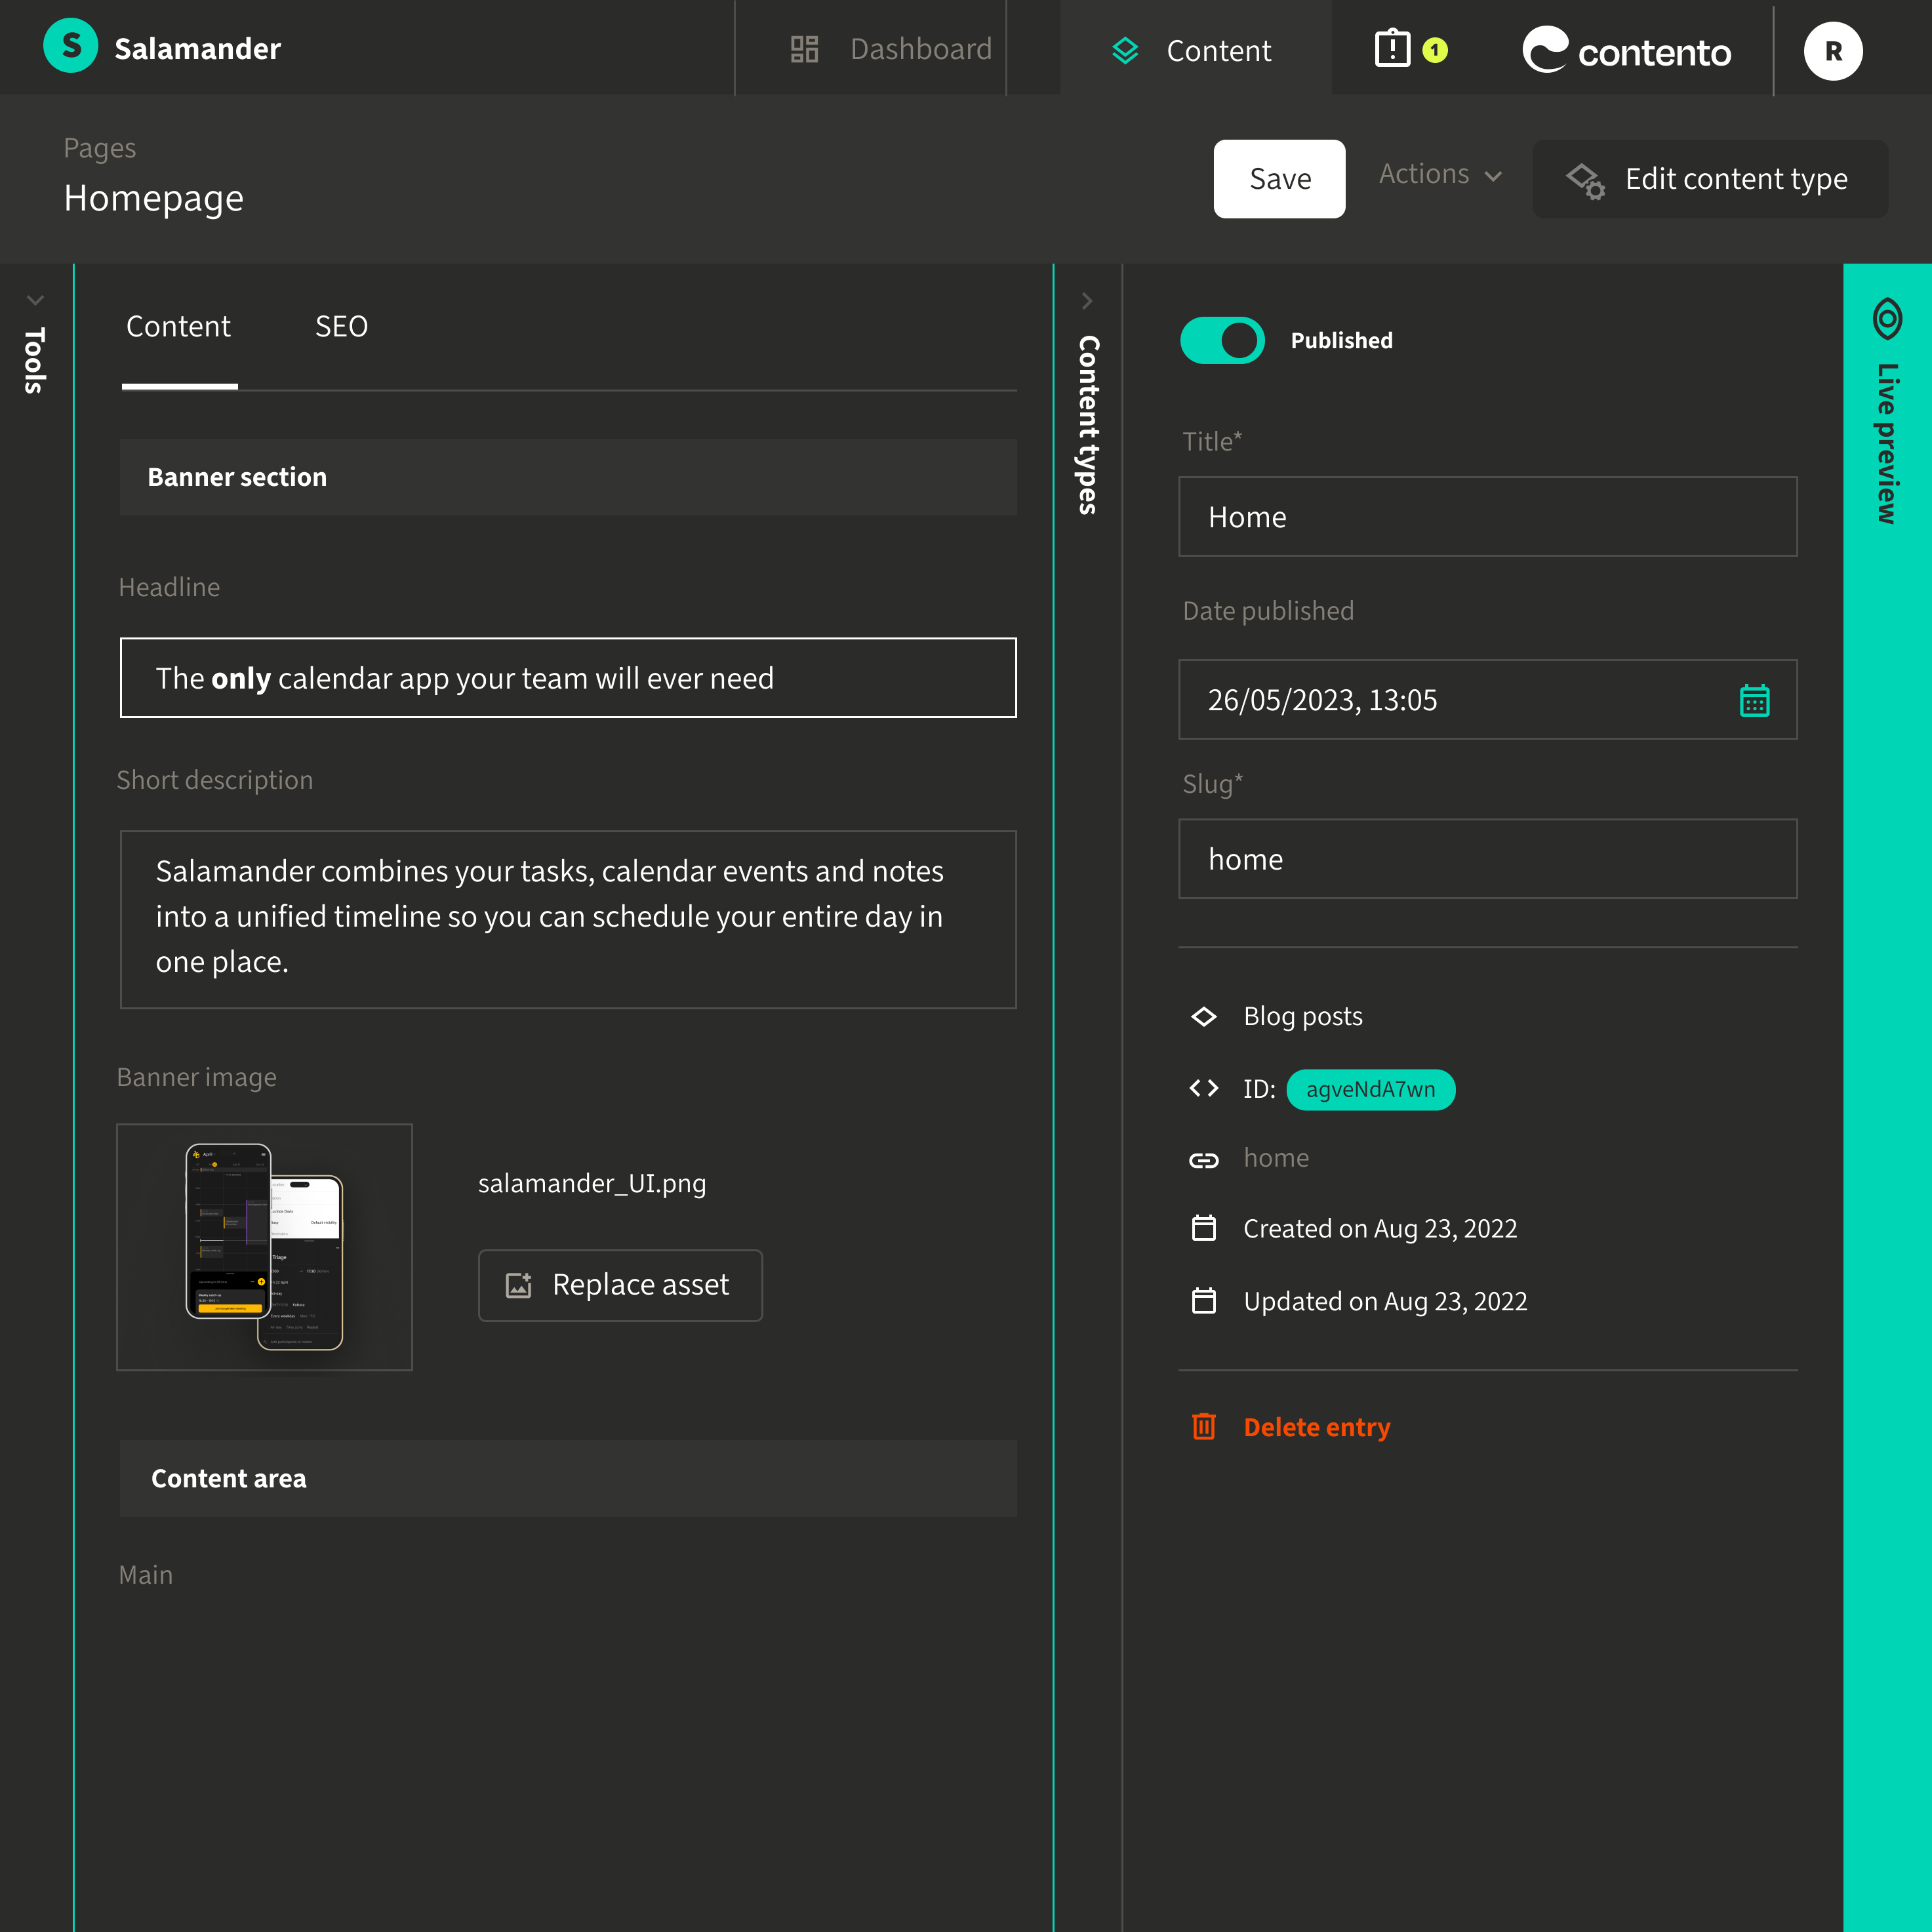Click the Live preview eye icon
The height and width of the screenshot is (1932, 1932).
tap(1887, 319)
